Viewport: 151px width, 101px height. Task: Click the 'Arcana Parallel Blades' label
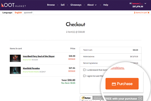pyautogui.click(x=31, y=72)
